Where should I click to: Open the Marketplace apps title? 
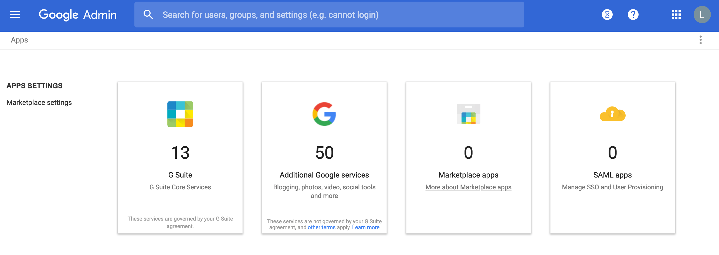(x=468, y=175)
